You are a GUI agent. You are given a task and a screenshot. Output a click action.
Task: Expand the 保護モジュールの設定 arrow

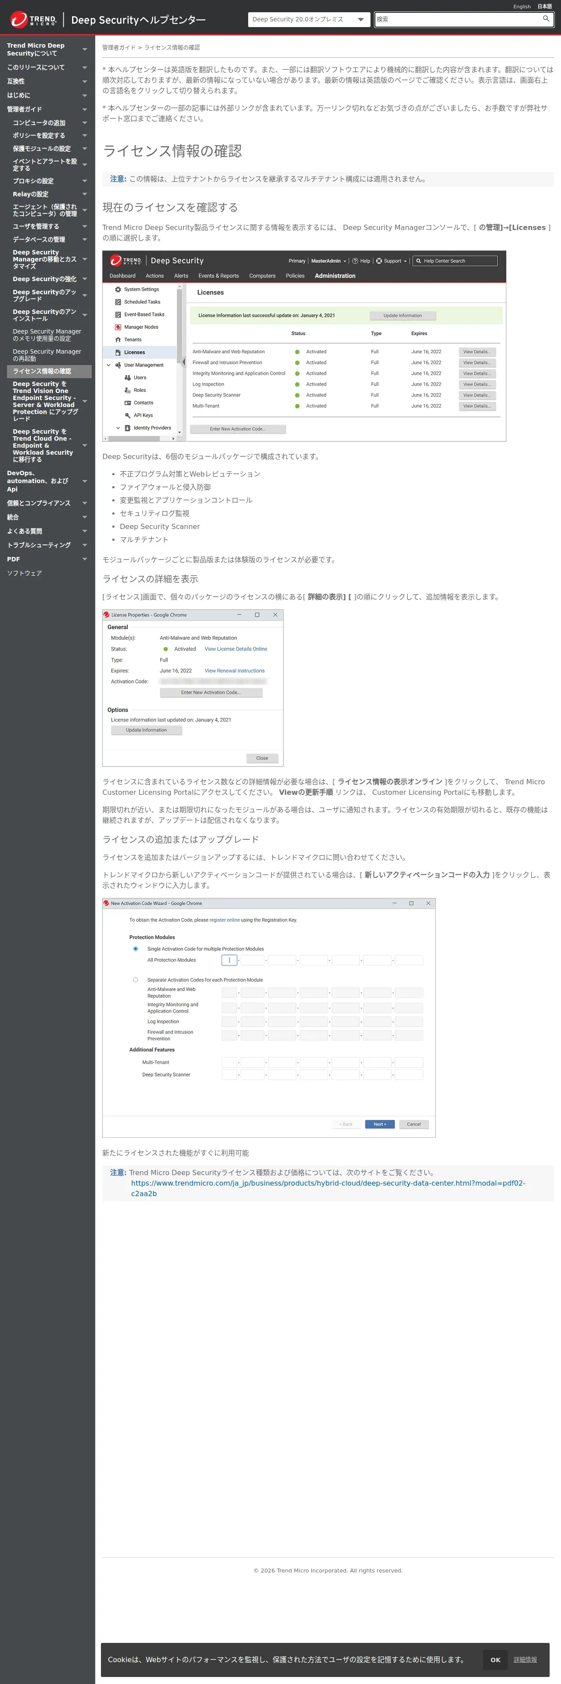point(85,149)
